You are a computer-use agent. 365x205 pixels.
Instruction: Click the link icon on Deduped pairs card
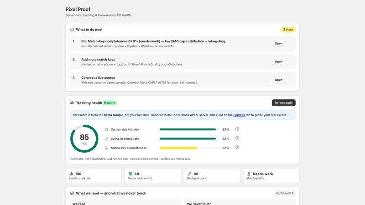pos(190,174)
